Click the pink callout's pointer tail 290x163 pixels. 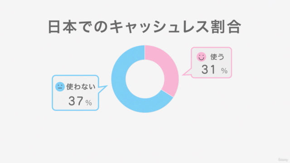(187, 72)
